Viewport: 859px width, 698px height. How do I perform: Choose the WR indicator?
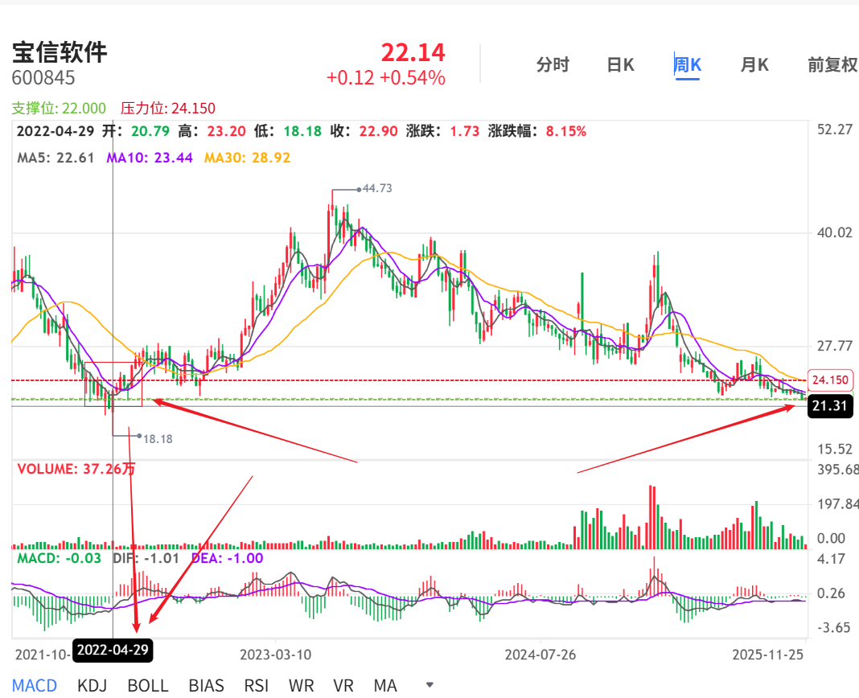(x=301, y=685)
